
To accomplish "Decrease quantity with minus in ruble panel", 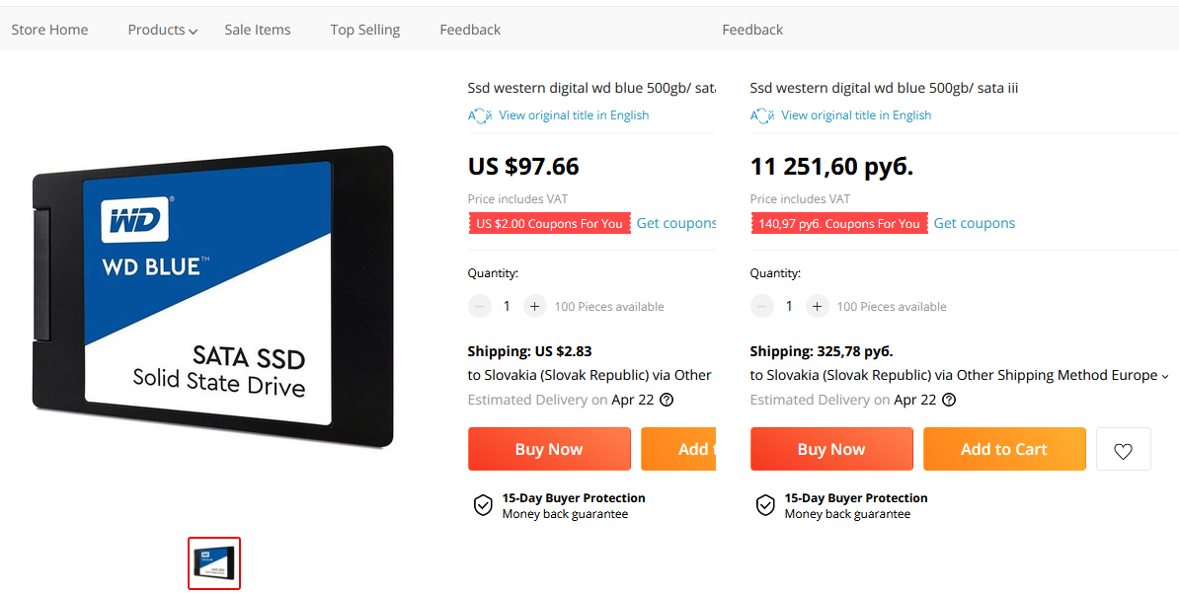I will [x=761, y=307].
